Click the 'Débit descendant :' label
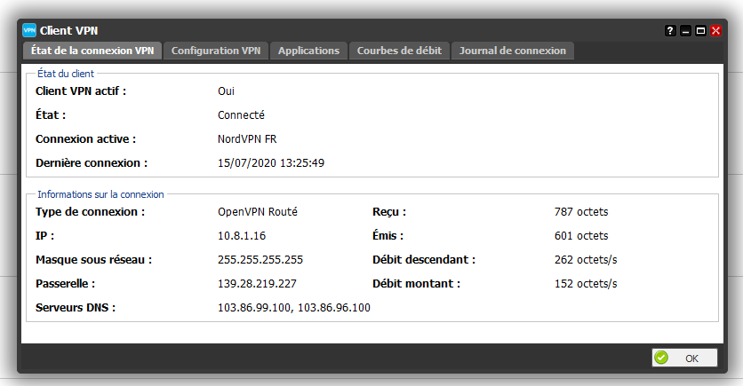The height and width of the screenshot is (386, 743). tap(424, 260)
